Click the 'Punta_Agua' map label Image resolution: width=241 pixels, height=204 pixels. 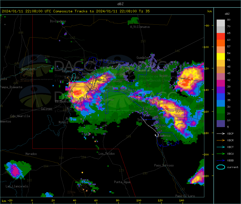[122, 182]
